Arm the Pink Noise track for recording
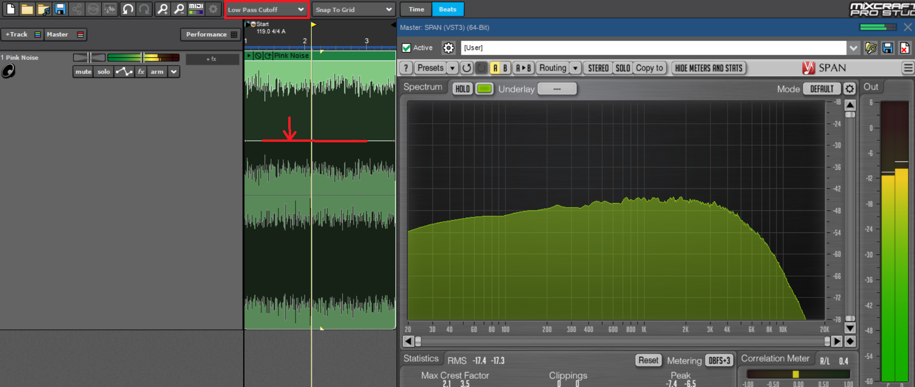 (x=157, y=71)
